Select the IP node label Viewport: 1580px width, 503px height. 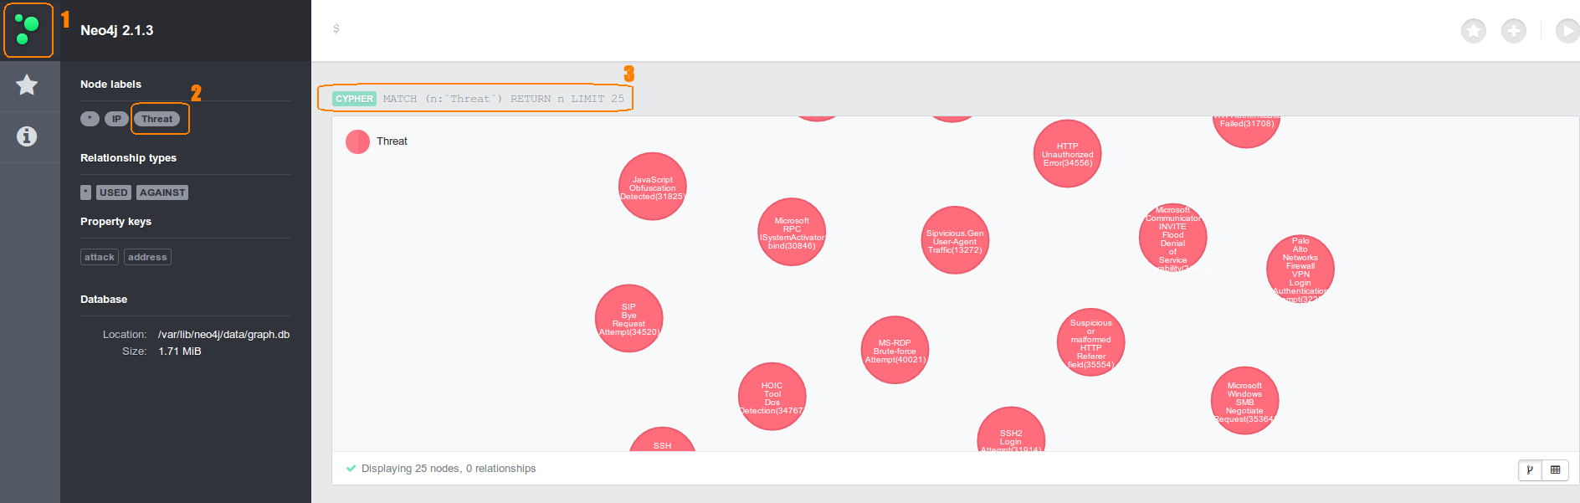pos(116,119)
